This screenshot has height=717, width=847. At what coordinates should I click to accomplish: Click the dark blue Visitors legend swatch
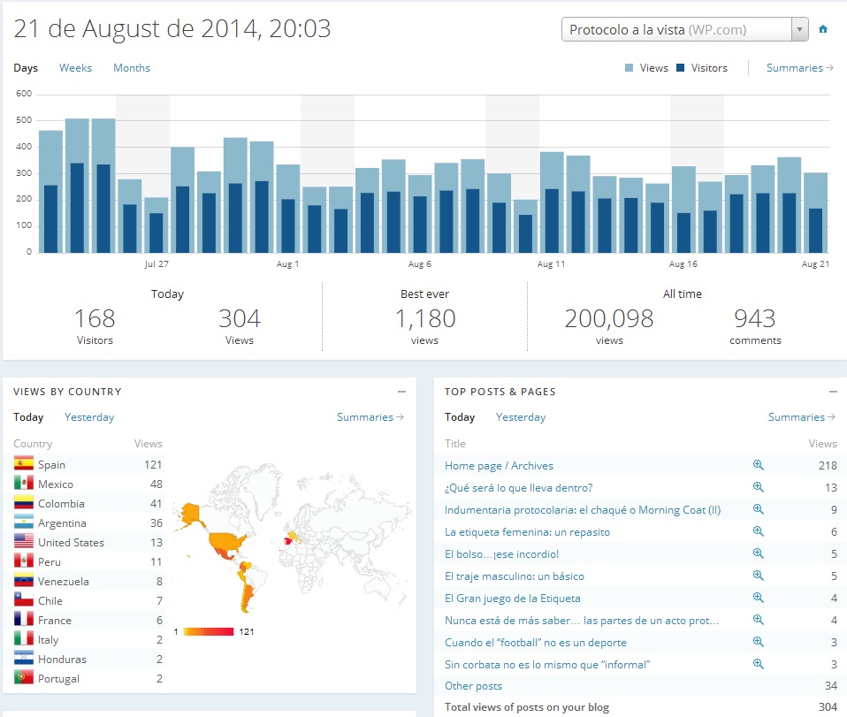coord(681,68)
